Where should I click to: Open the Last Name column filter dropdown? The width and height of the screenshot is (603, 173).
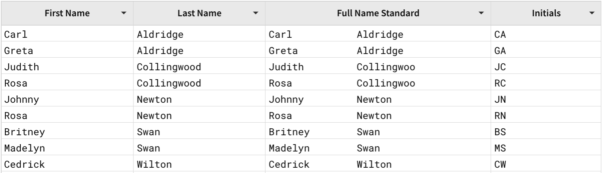pos(256,13)
